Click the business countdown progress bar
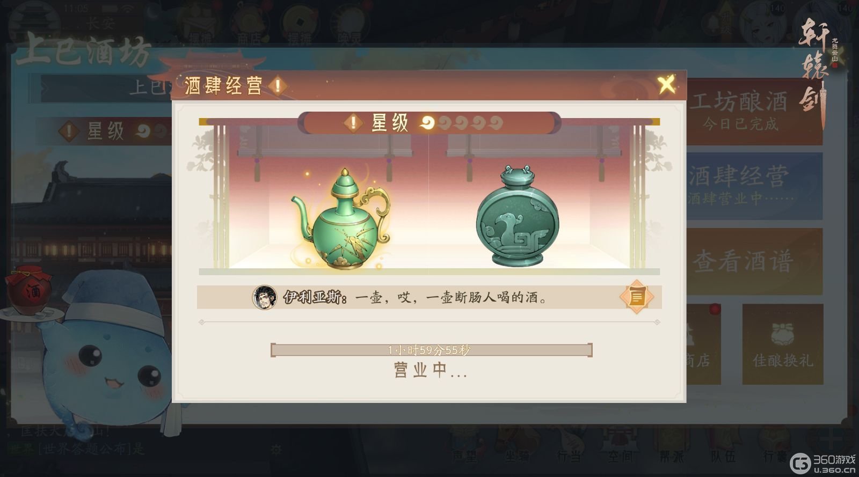Image resolution: width=859 pixels, height=477 pixels. pos(431,350)
